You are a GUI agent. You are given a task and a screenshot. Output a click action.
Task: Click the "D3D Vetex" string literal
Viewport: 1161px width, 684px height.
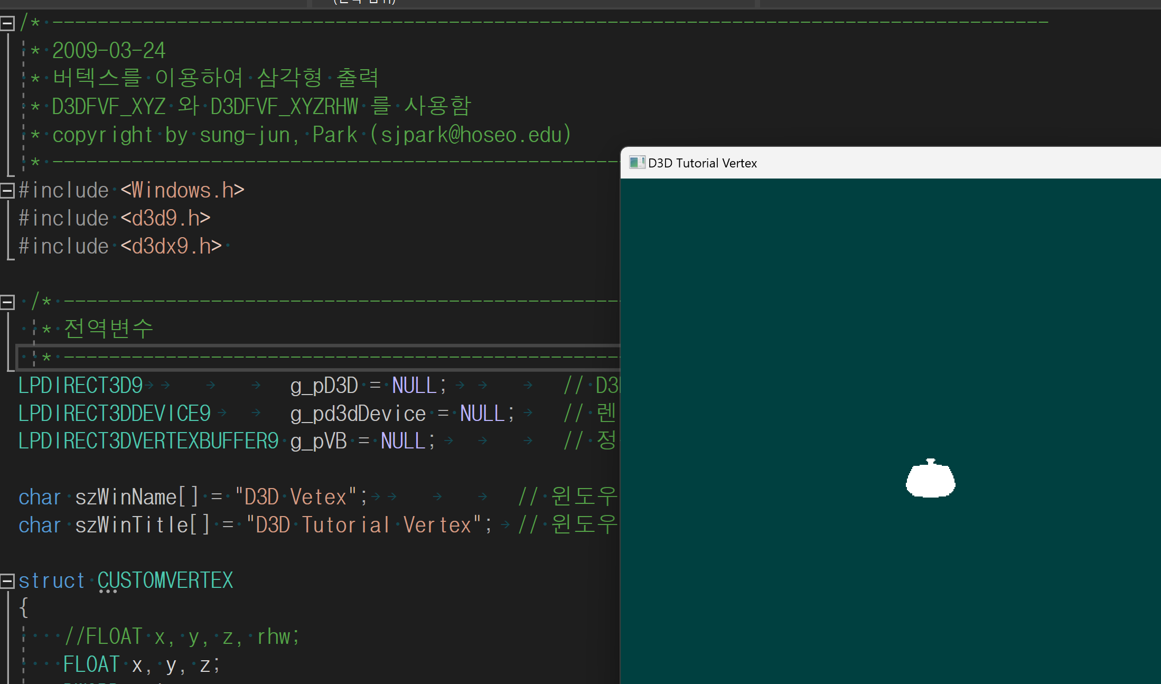click(x=296, y=498)
